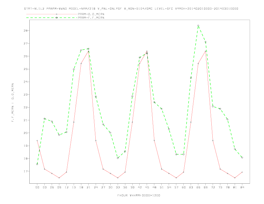Click the green circle data point at hour 84
Image resolution: width=264 pixels, height=204 pixels.
242,158
